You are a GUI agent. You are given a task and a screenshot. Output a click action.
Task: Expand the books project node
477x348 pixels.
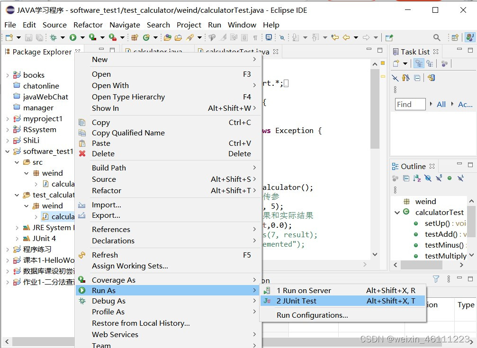7,75
